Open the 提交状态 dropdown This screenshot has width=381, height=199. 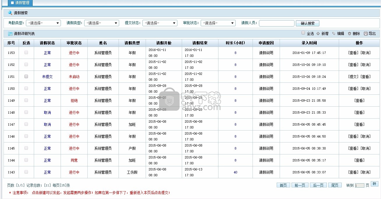[160, 23]
